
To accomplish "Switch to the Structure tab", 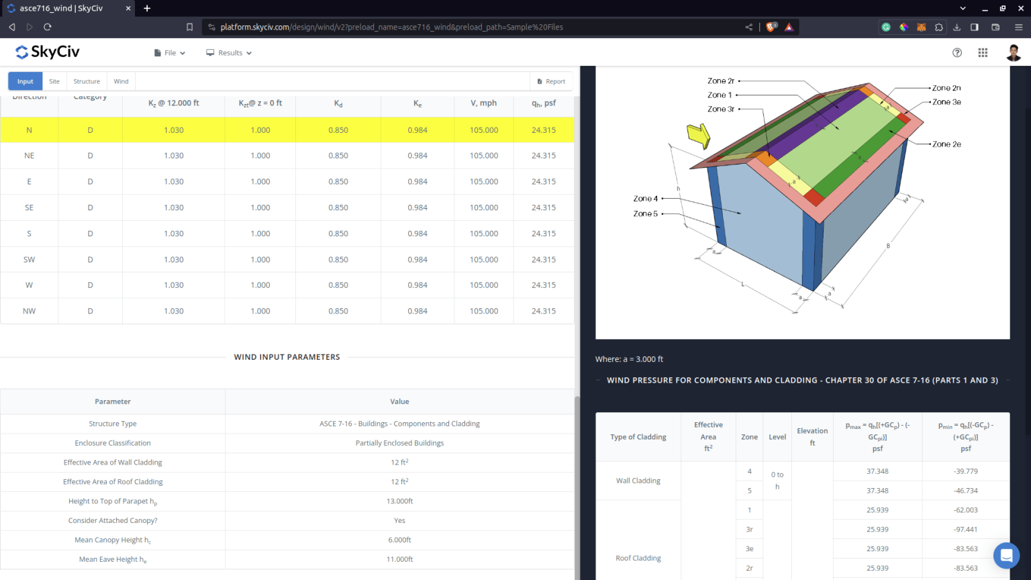I will coord(87,81).
